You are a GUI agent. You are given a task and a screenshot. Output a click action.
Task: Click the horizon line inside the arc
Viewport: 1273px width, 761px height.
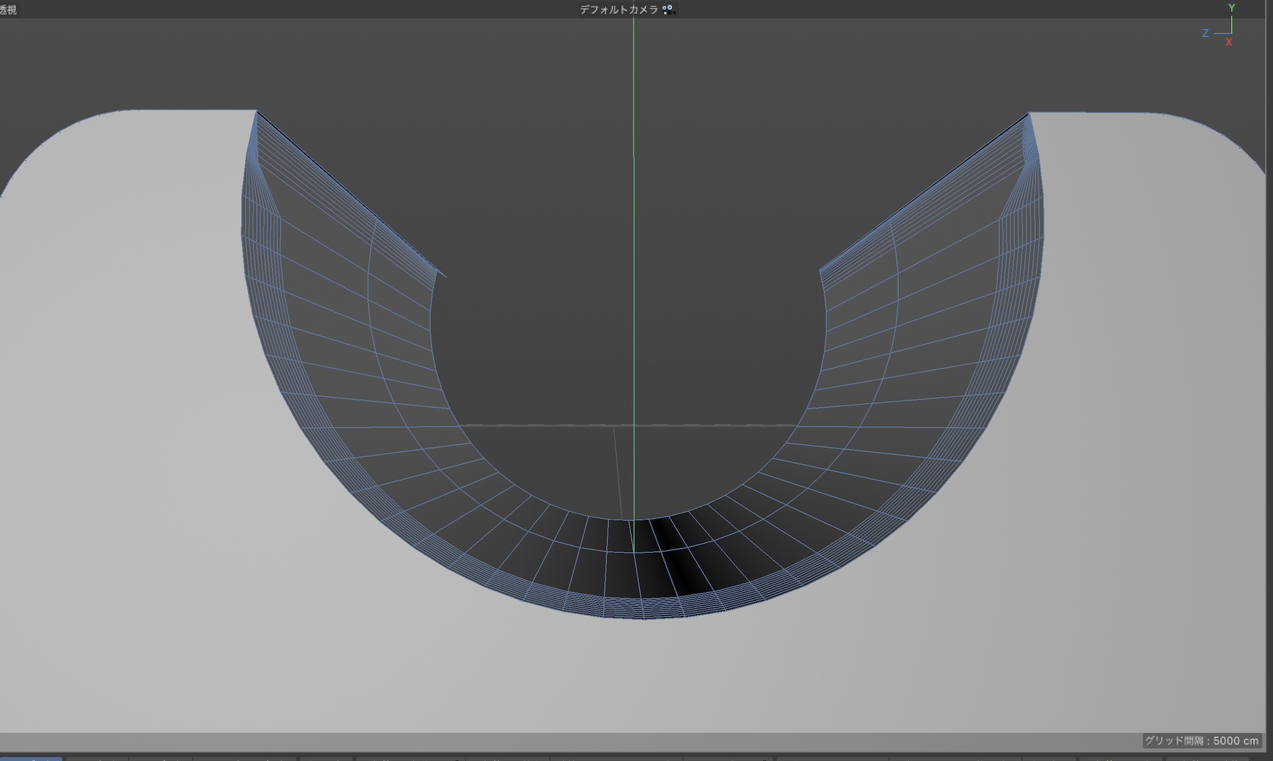[541, 425]
